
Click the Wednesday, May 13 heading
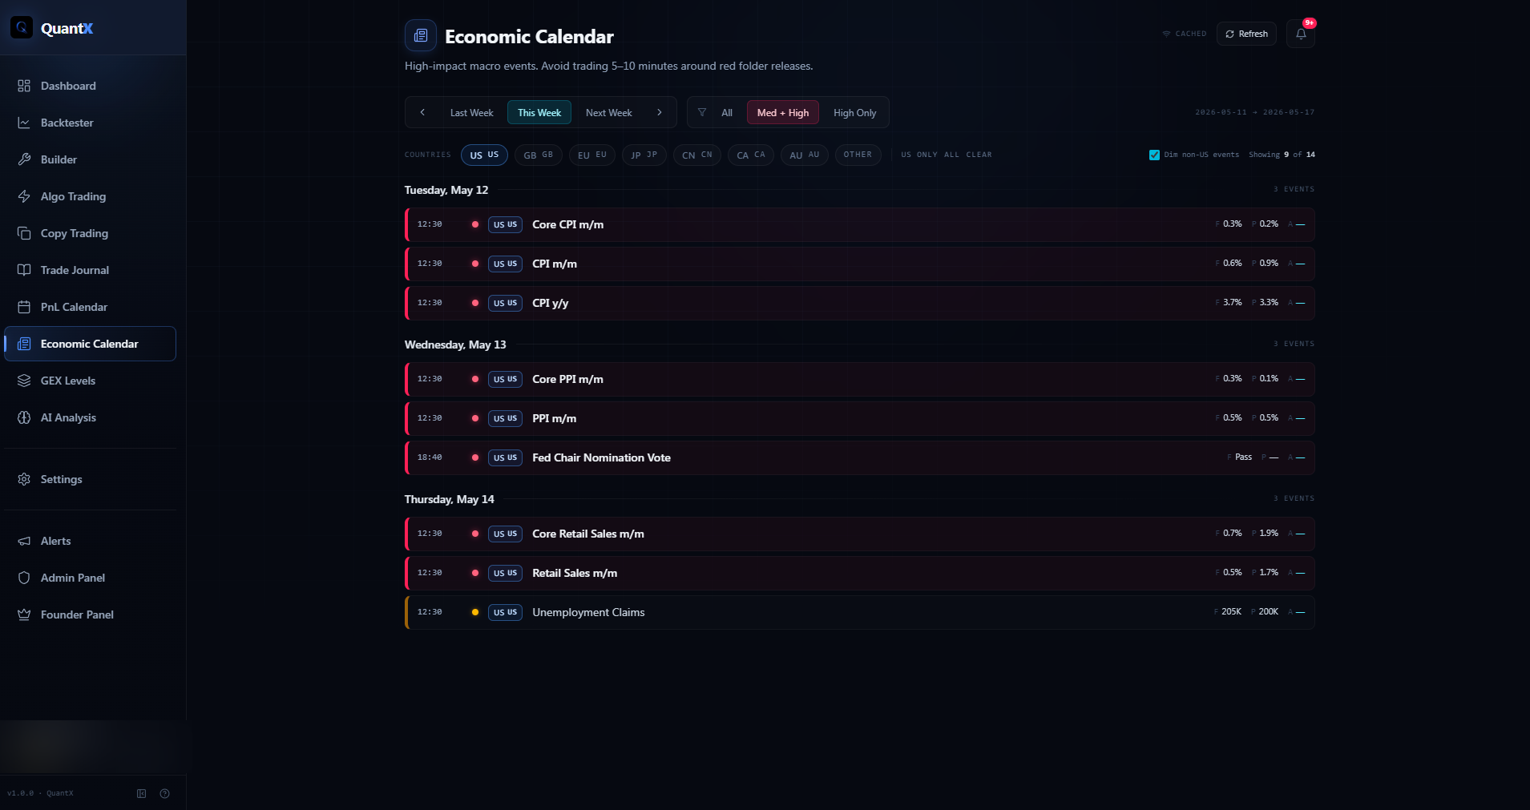455,345
